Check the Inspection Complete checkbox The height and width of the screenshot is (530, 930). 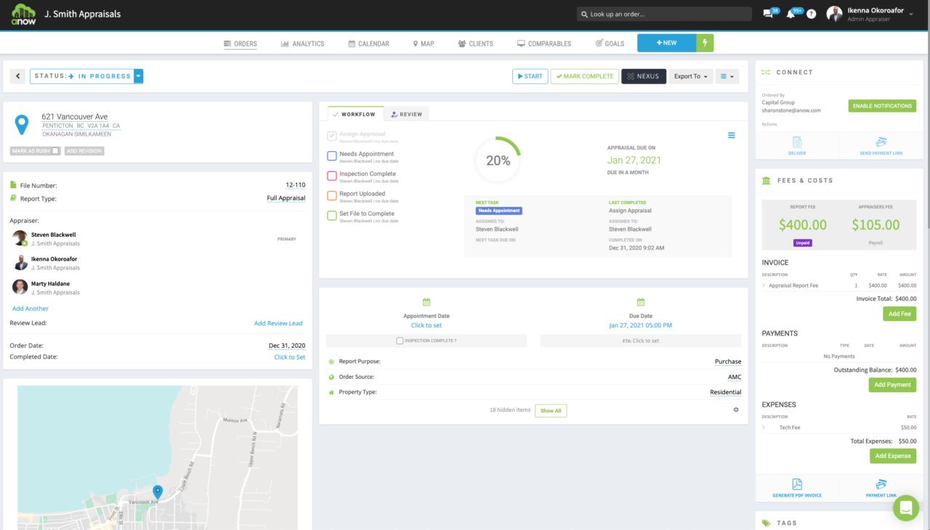tap(400, 341)
